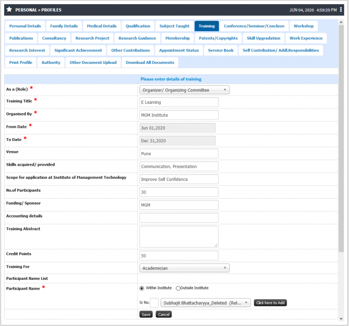This screenshot has height=326, width=349.
Task: Open the Research Project tab
Action: (x=92, y=38)
